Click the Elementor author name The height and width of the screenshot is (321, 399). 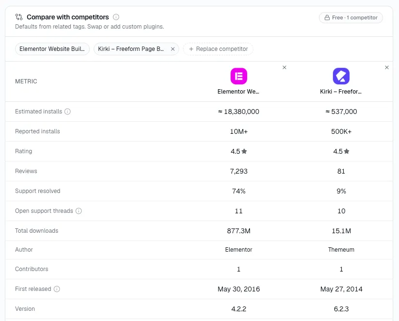click(x=239, y=250)
